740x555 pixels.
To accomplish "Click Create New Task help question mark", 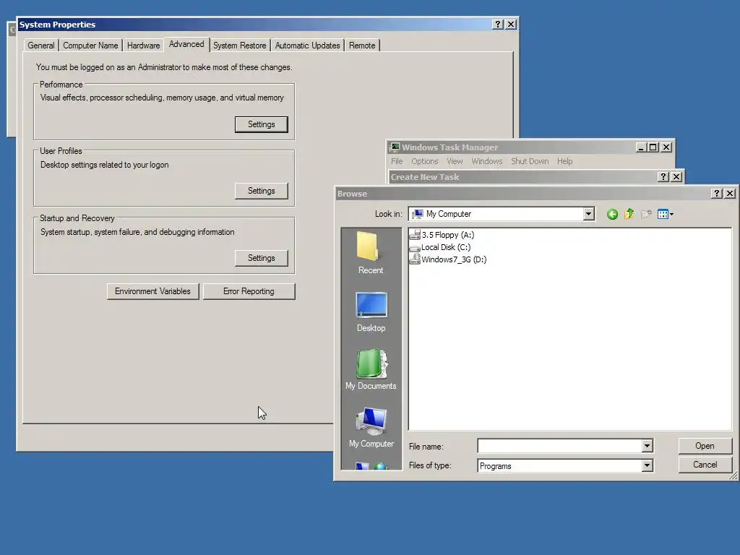I will 663,176.
